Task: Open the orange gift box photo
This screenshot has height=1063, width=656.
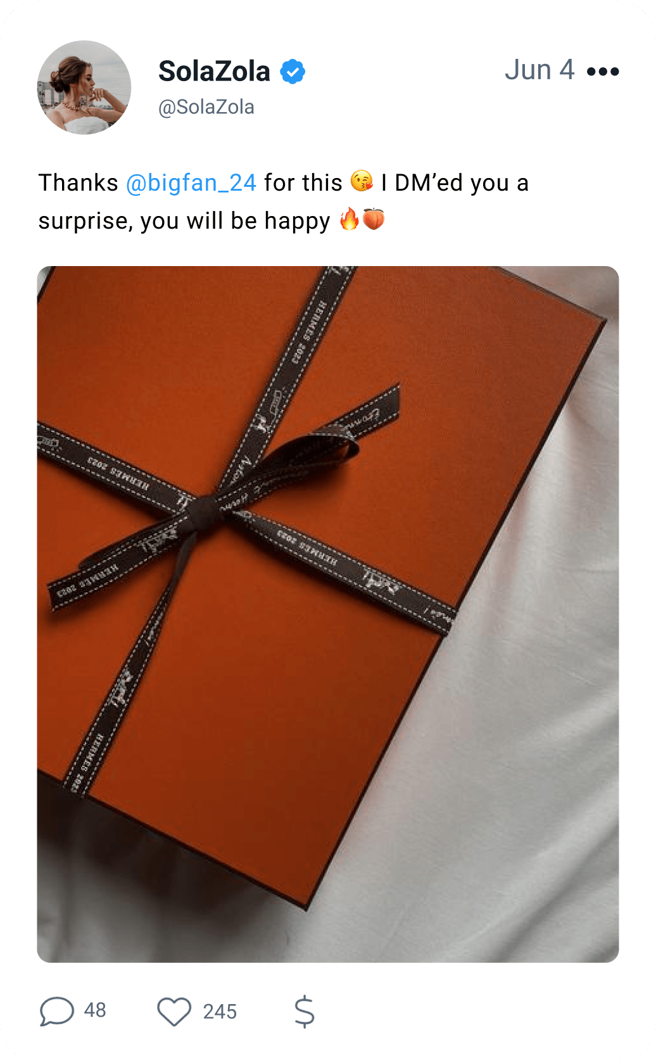Action: tap(328, 614)
